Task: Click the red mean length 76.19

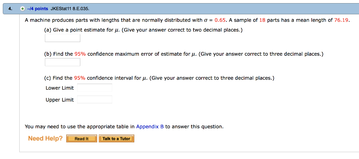Action: point(341,20)
